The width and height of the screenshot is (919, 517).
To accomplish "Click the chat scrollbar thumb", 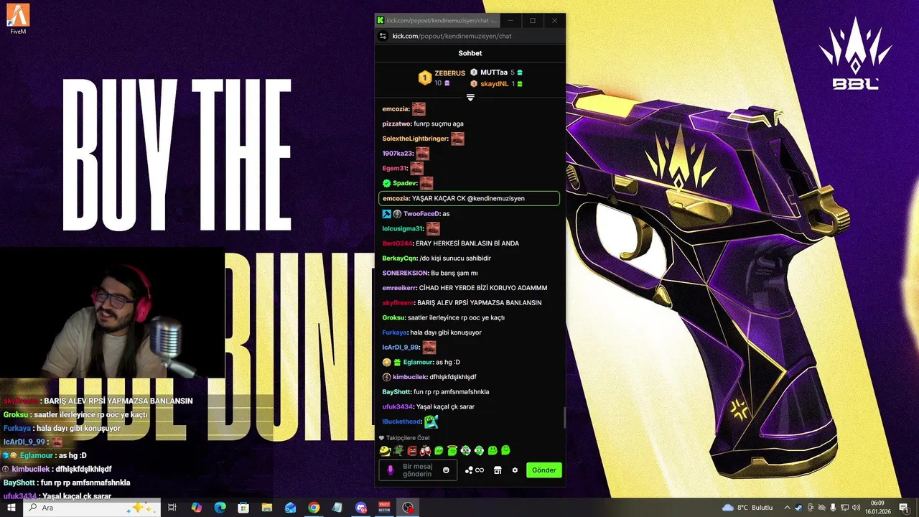I will pyautogui.click(x=564, y=418).
